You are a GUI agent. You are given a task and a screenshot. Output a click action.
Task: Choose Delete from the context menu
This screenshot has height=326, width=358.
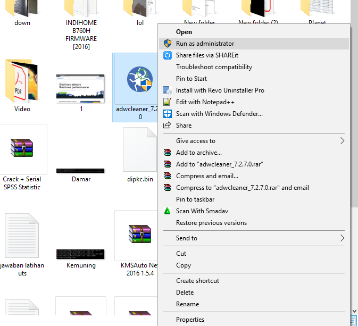[254, 292]
